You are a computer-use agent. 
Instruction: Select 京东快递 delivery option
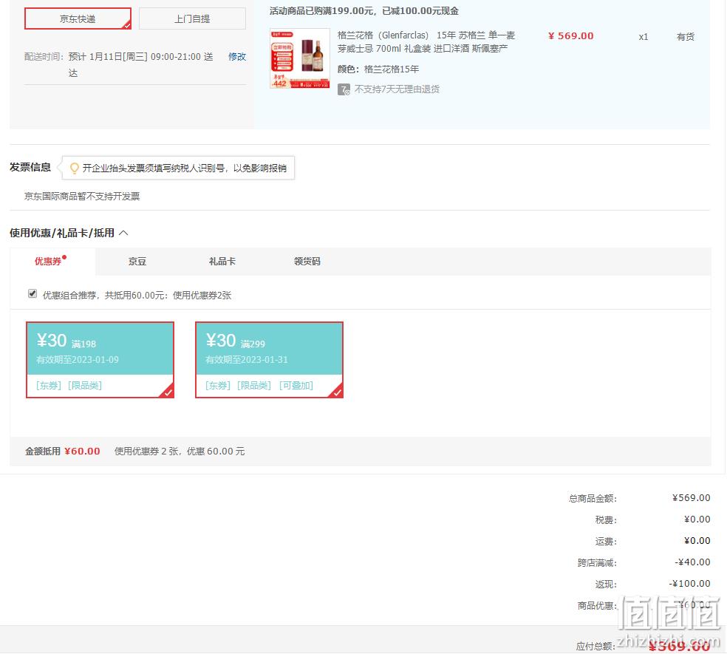tap(78, 18)
